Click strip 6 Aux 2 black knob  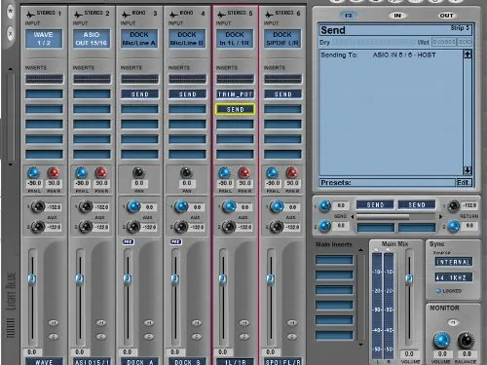[x=277, y=227]
